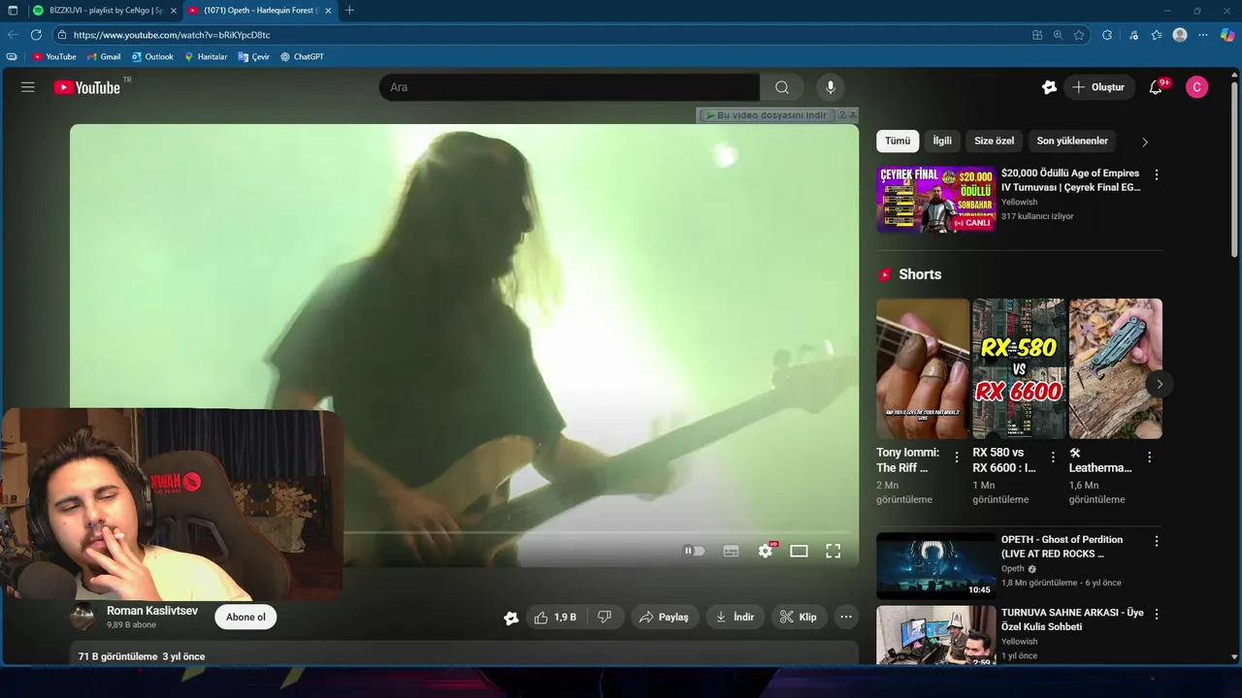Screen dimensions: 1242x698
Task: Reload the page
Action: [36, 35]
